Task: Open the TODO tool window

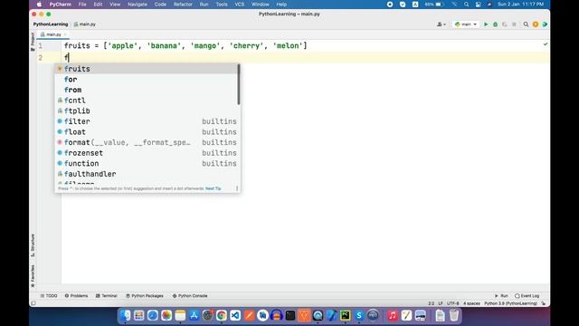Action: pos(49,296)
